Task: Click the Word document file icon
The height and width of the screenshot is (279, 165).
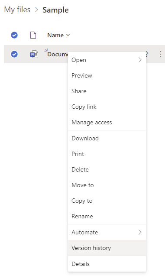Action: pyautogui.click(x=34, y=54)
